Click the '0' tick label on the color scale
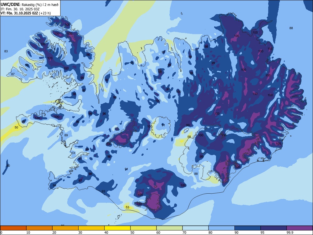This screenshot has width=313, height=235. (x=1, y=232)
